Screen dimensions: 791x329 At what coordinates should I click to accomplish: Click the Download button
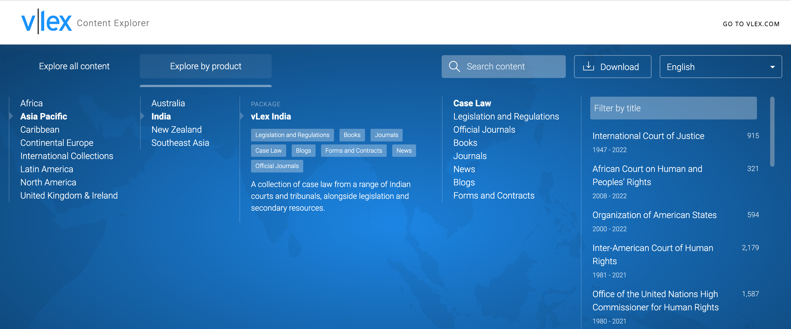pyautogui.click(x=612, y=67)
